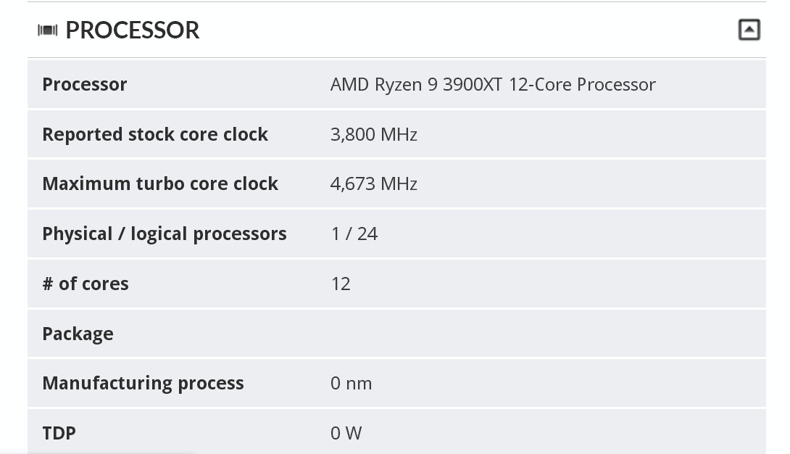Click the PROCESSOR section heading
The height and width of the screenshot is (454, 790).
pos(133,30)
